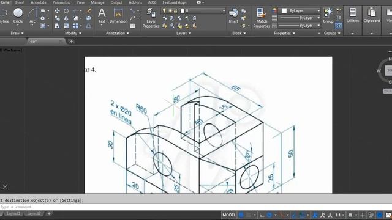Toggle layer lock padlock icon

click(176, 11)
